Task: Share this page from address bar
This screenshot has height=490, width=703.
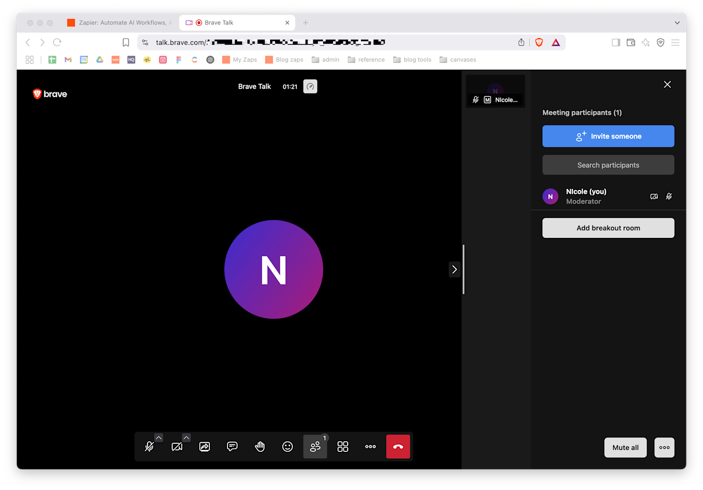Action: coord(521,43)
